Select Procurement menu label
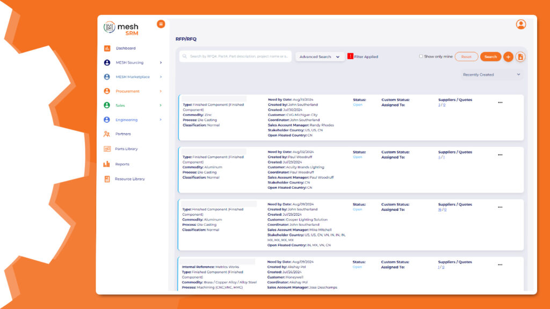This screenshot has width=550, height=309. 128,91
